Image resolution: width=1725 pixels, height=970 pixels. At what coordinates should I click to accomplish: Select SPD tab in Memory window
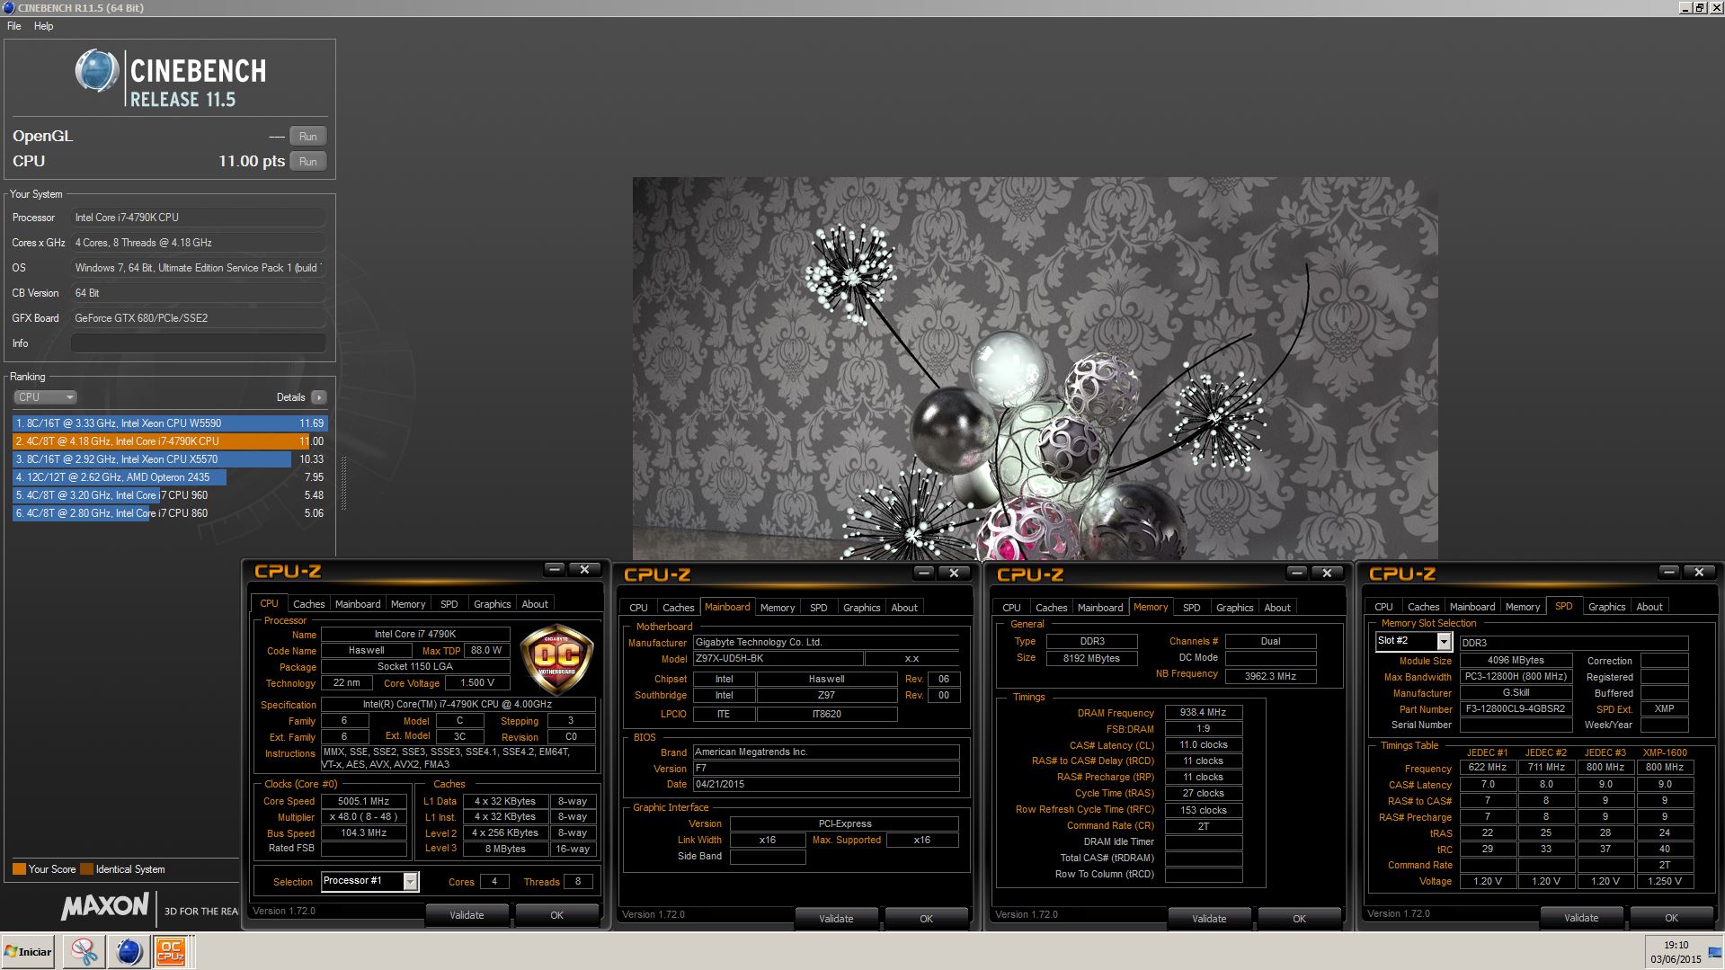pos(1191,608)
